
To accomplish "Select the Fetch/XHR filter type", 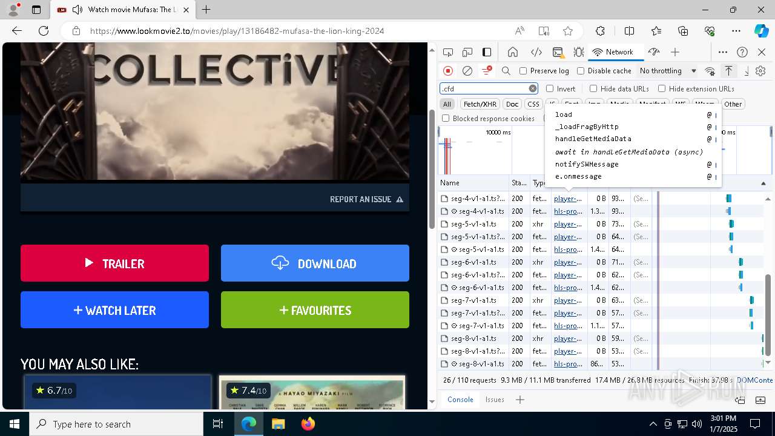I will (480, 104).
